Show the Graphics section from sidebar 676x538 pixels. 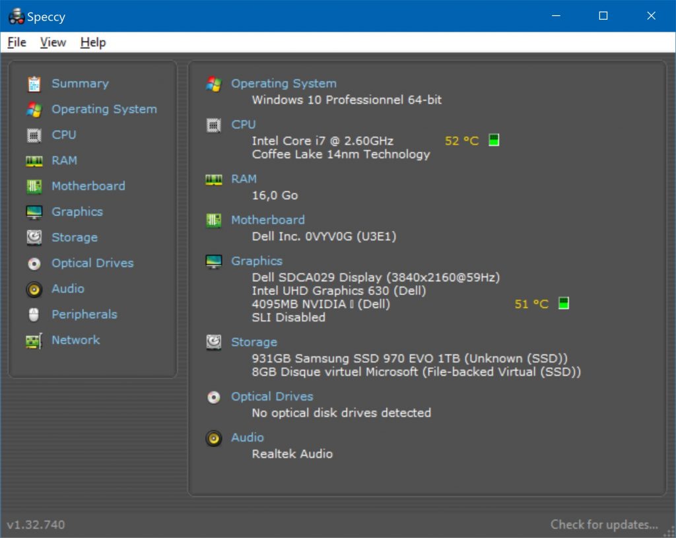click(x=77, y=212)
